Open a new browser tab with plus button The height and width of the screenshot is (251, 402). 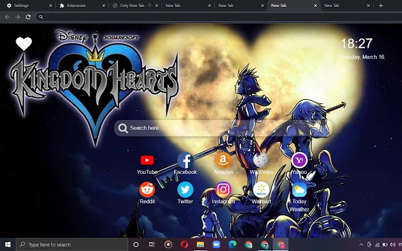click(381, 6)
